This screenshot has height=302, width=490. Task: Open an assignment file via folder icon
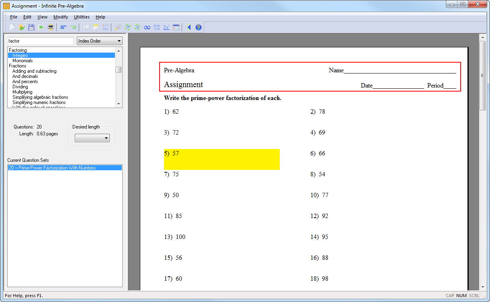pyautogui.click(x=22, y=27)
